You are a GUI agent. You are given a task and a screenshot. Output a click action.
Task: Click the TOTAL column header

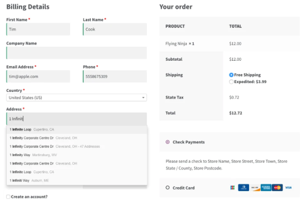point(235,26)
